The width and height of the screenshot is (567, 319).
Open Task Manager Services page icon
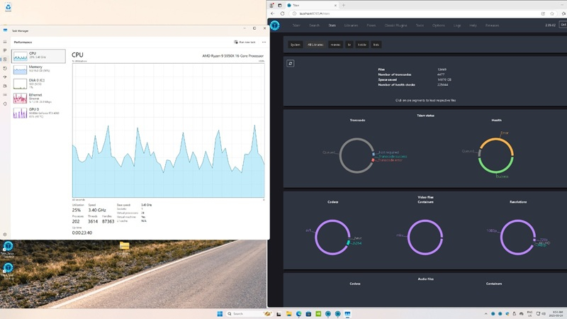coord(5,104)
